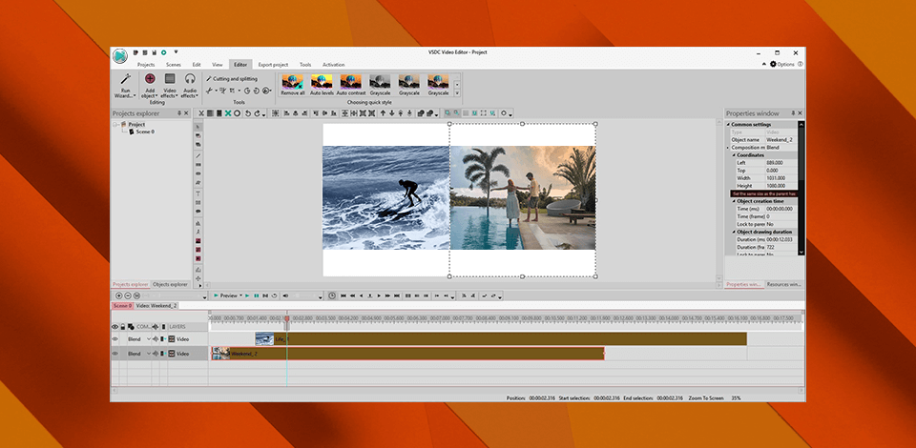The height and width of the screenshot is (448, 916).
Task: Click the Audio effects headphones icon
Action: (190, 80)
